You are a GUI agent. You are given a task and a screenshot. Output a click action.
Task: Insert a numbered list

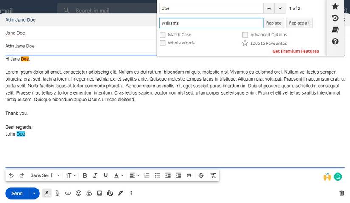147,175
